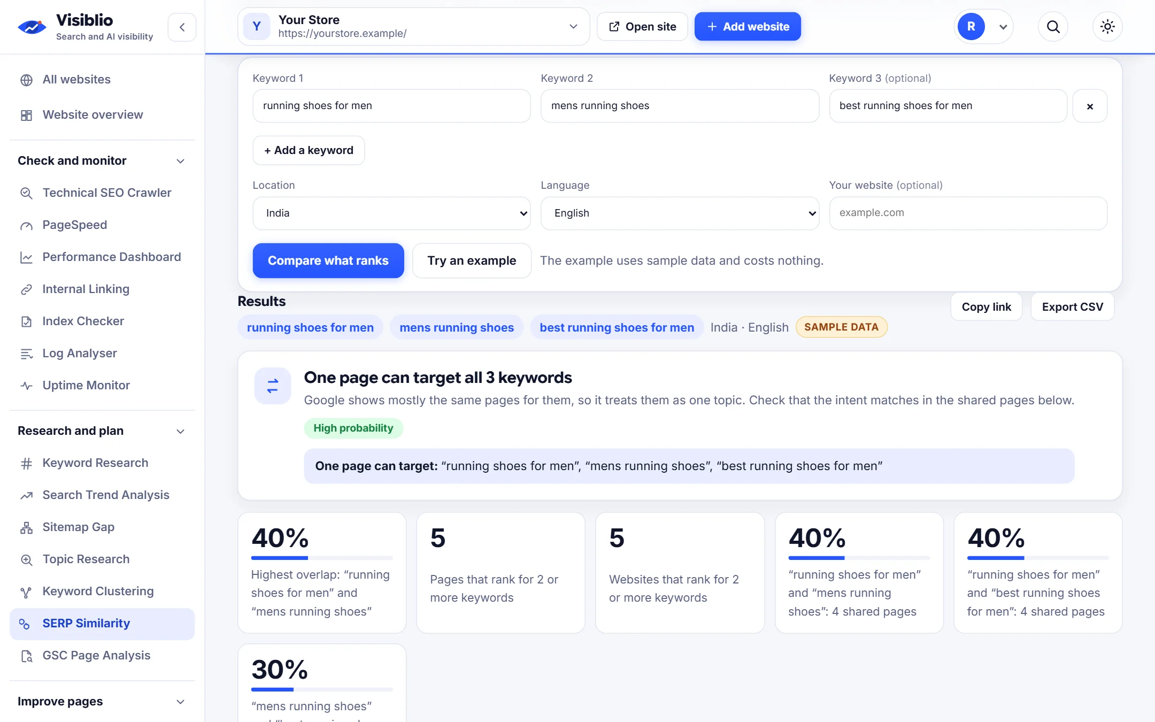
Task: Click the SERP Similarity icon
Action: point(24,624)
